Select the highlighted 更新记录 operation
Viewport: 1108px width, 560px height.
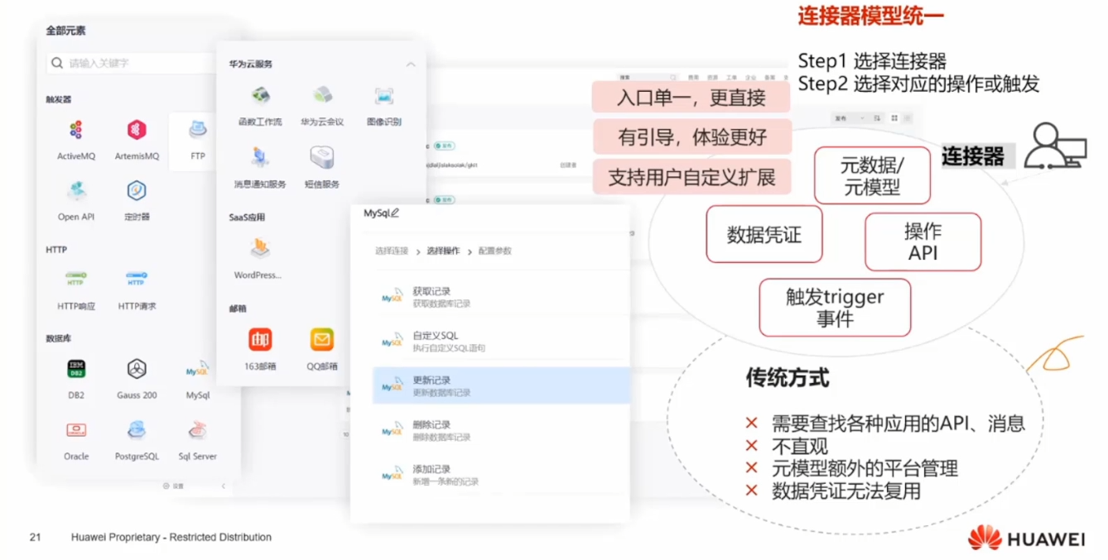click(x=502, y=385)
